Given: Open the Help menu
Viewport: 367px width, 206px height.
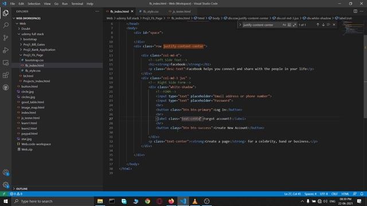Looking at the screenshot, I should point(90,4).
